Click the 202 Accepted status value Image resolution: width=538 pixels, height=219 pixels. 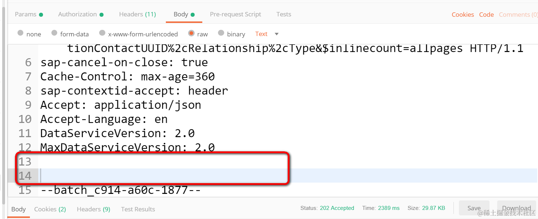337,208
